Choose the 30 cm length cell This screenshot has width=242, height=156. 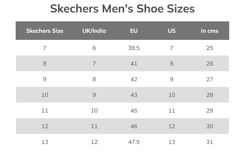click(x=210, y=126)
